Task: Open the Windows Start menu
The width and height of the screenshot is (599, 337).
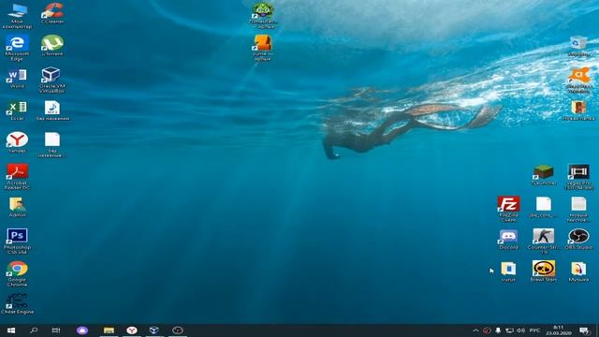Action: click(11, 330)
